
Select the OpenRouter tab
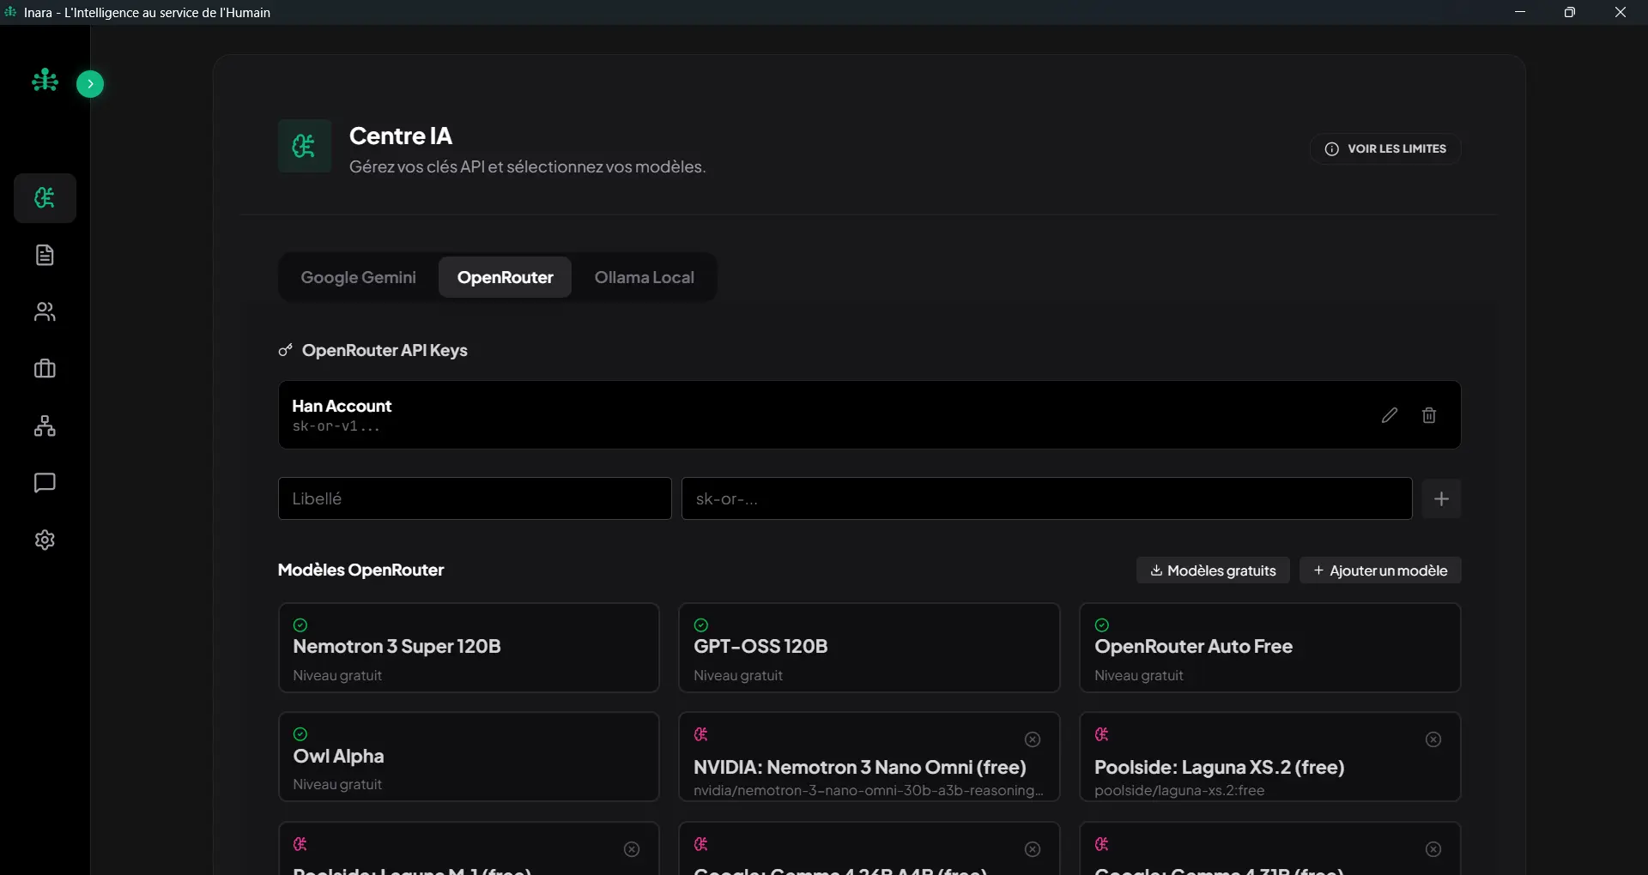(505, 277)
